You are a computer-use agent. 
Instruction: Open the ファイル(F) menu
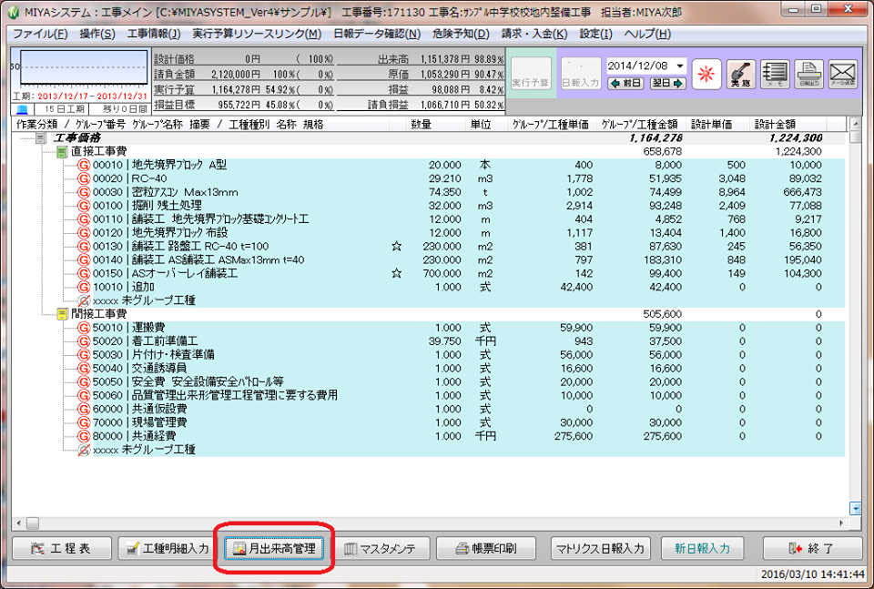pos(40,34)
